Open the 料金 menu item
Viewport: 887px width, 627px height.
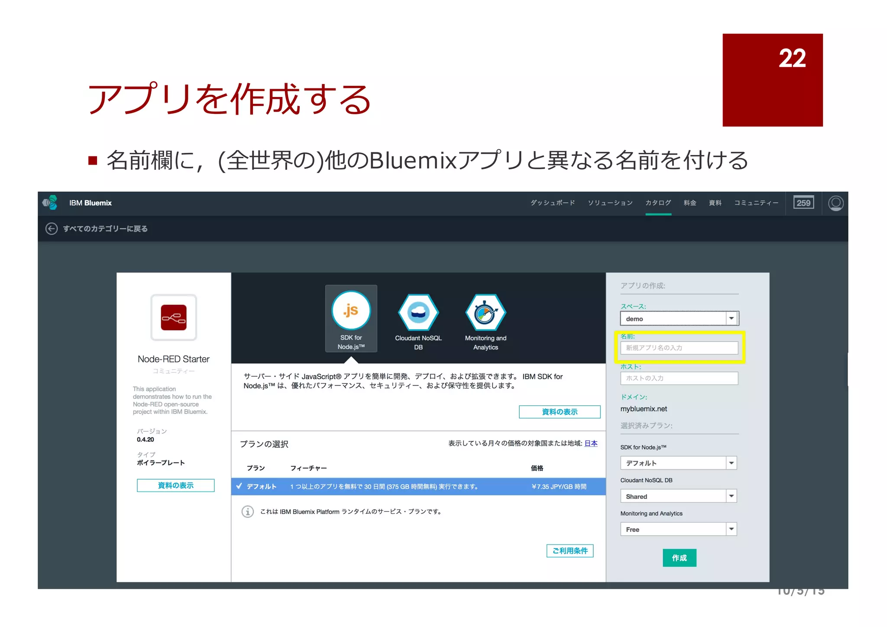(690, 203)
